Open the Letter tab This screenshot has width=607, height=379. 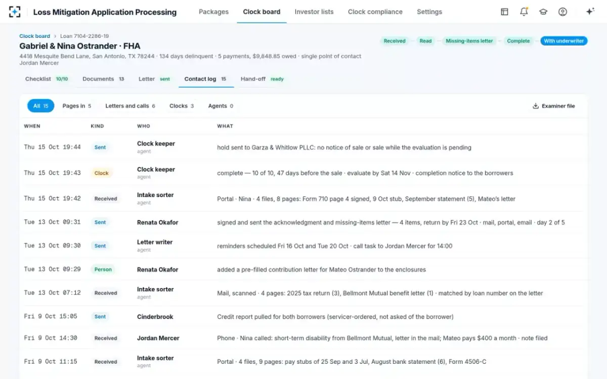[154, 79]
